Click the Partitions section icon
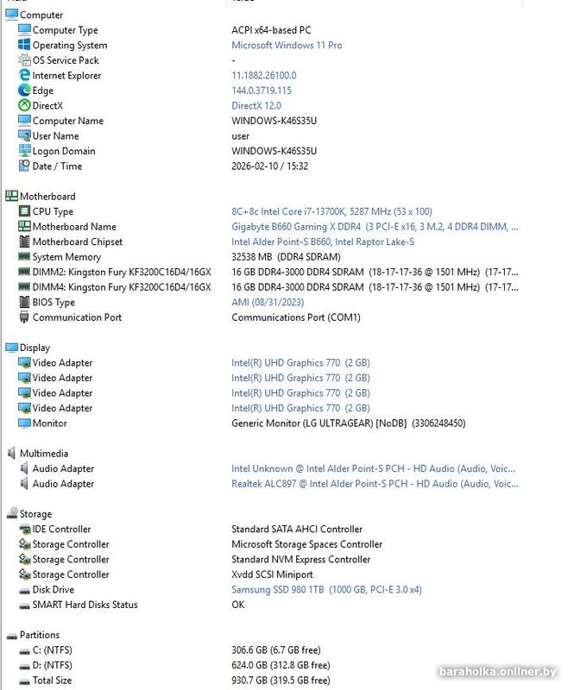Viewport: 574px width, 690px height. (x=11, y=636)
